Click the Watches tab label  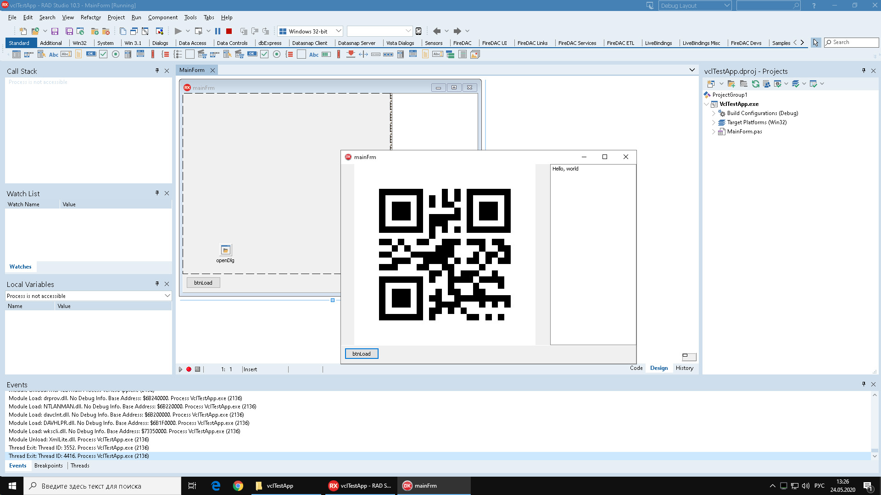pos(21,267)
